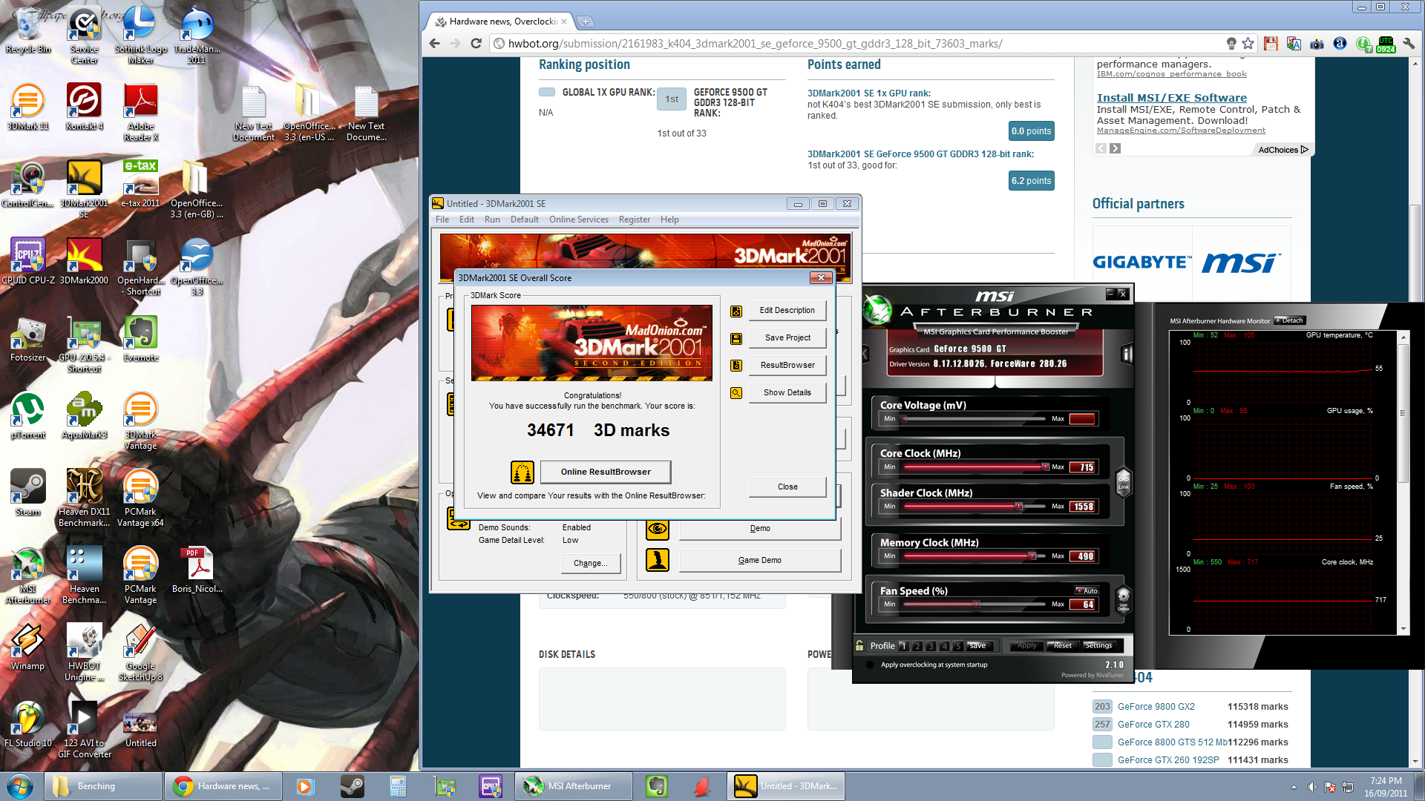The height and width of the screenshot is (801, 1425).
Task: Click the Shader Clock slider handle
Action: coord(1019,507)
